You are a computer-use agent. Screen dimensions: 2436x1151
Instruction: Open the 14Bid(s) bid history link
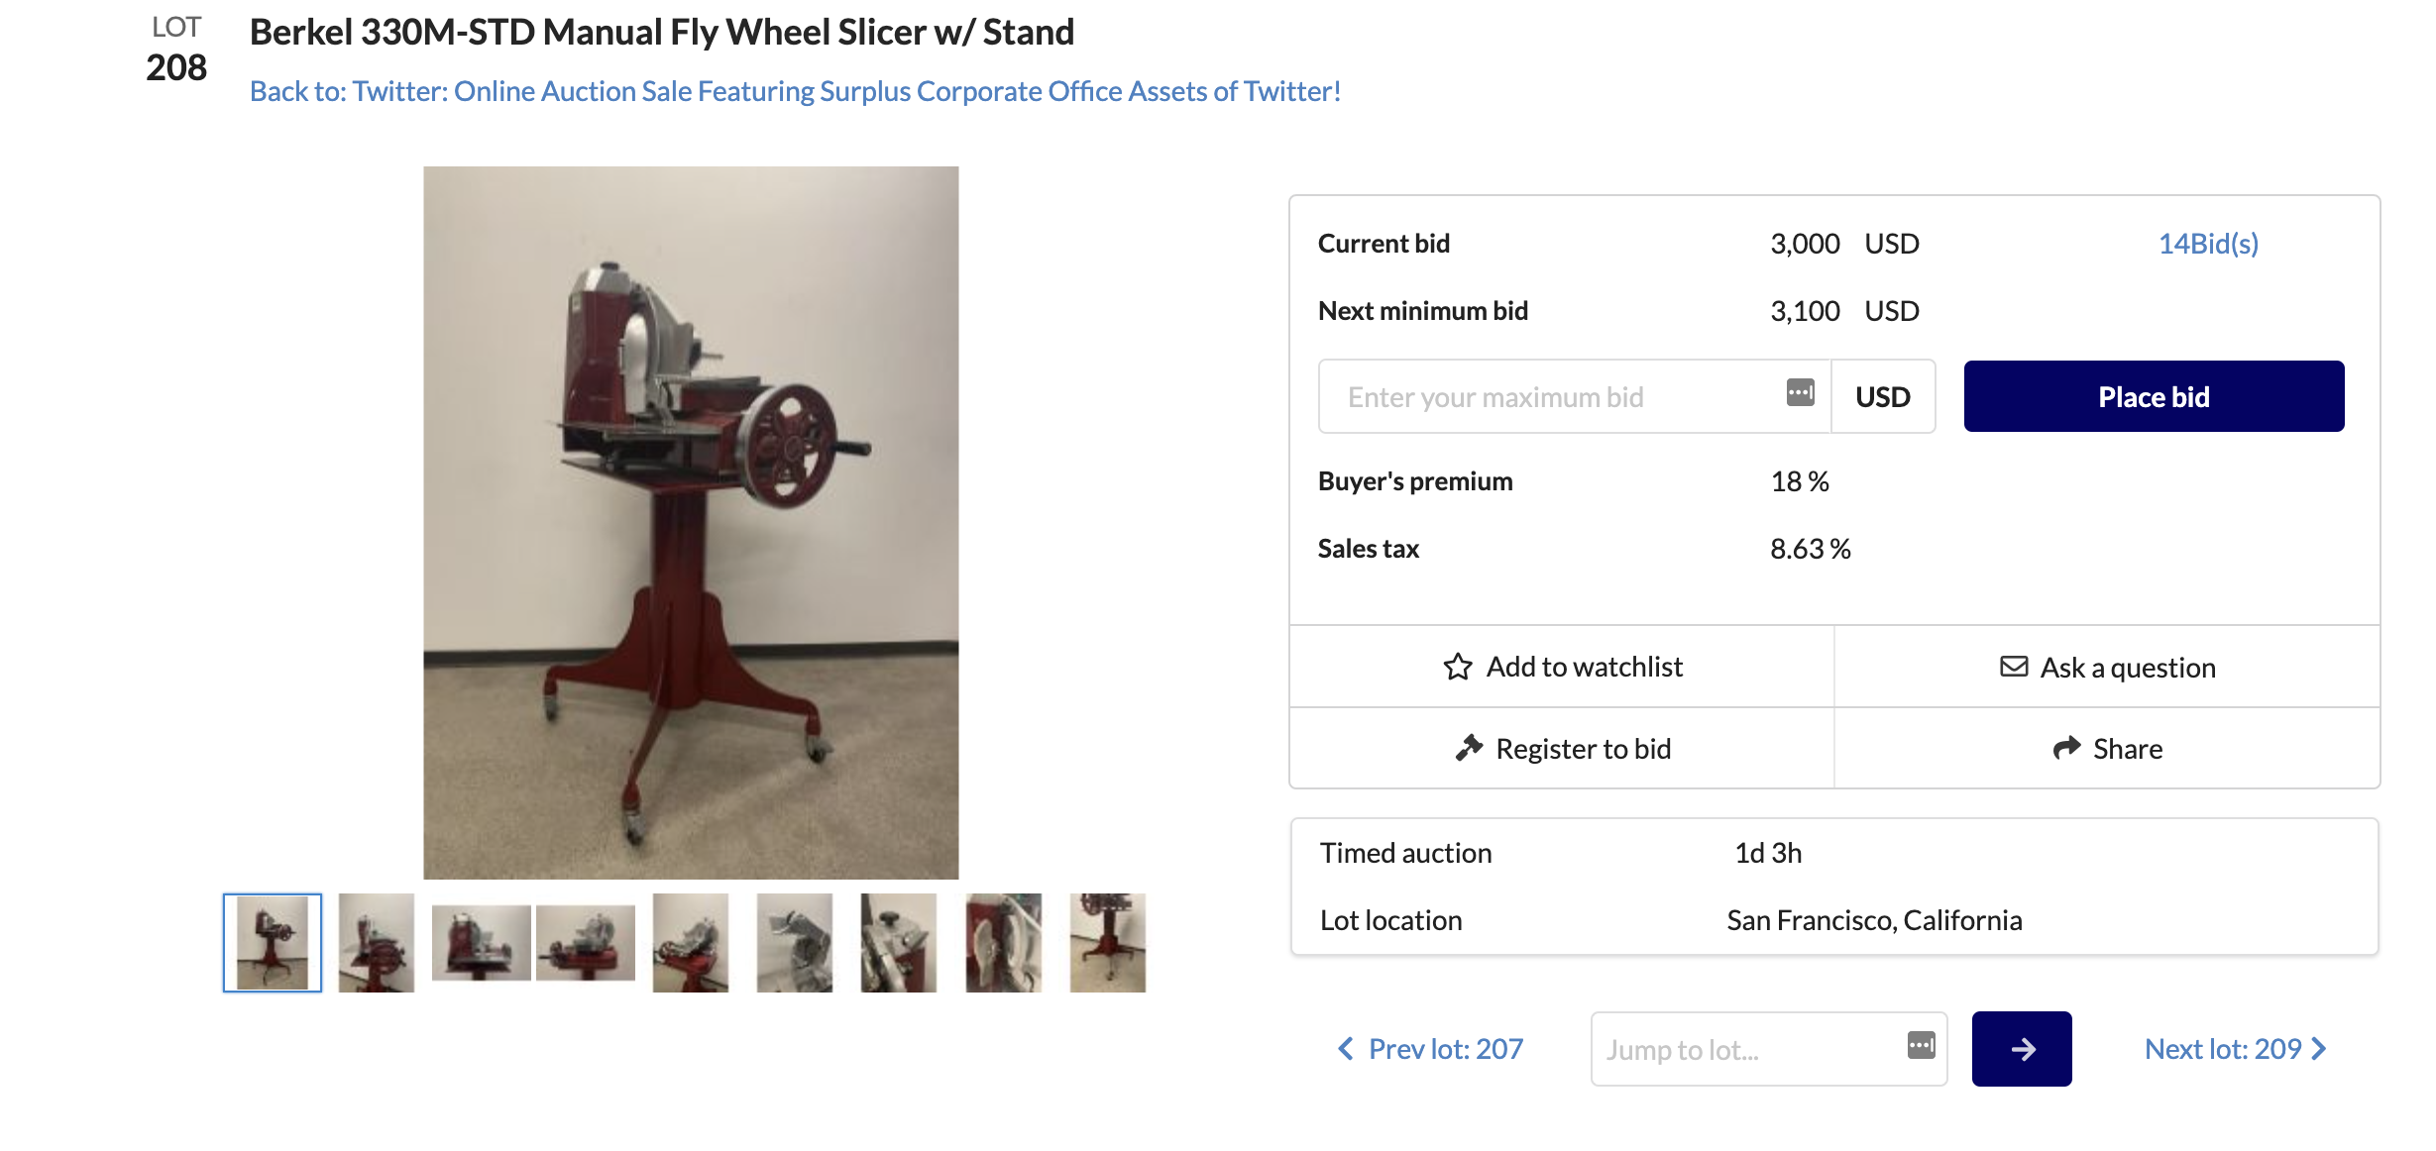[x=2208, y=244]
